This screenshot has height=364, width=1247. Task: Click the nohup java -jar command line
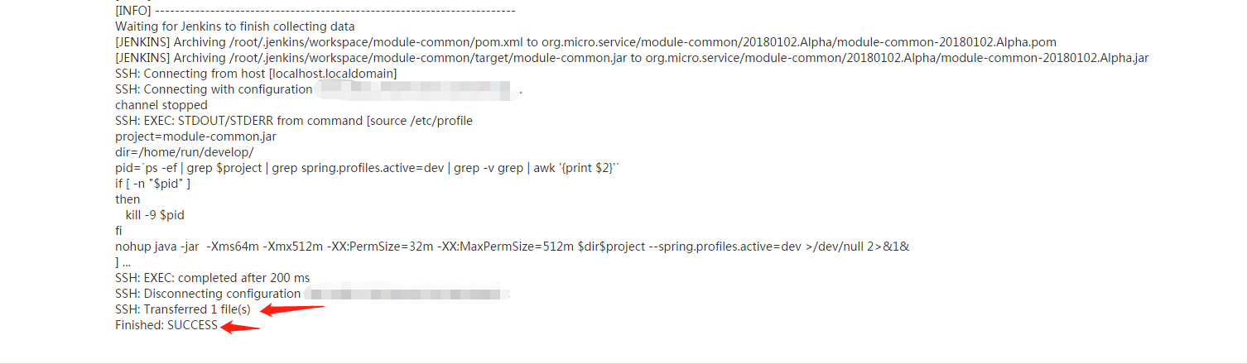point(513,247)
